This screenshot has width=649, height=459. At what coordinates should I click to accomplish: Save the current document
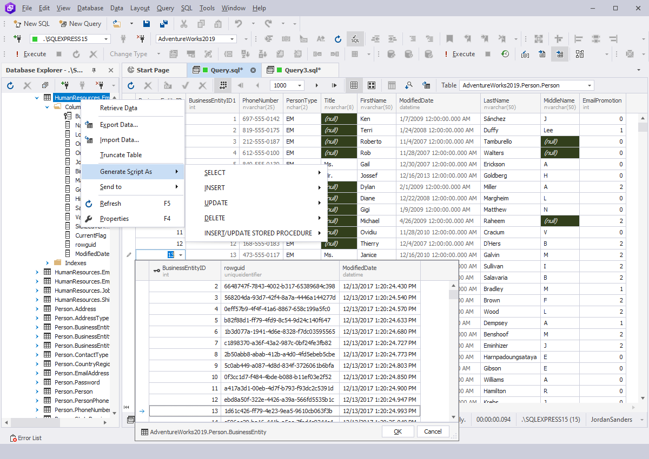pos(147,24)
